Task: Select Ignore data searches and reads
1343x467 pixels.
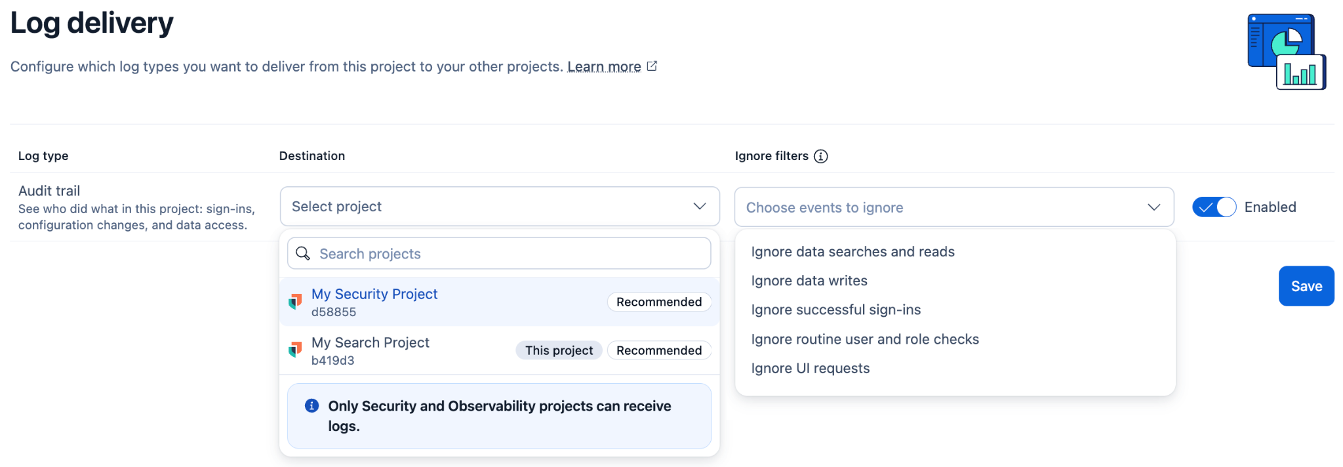Action: point(852,252)
